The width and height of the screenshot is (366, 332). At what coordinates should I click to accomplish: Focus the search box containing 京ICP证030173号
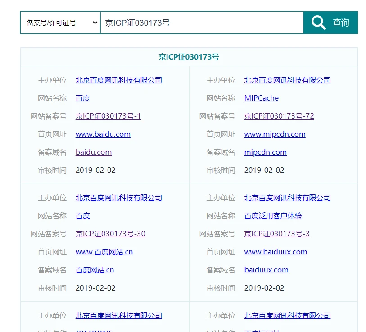pos(202,23)
